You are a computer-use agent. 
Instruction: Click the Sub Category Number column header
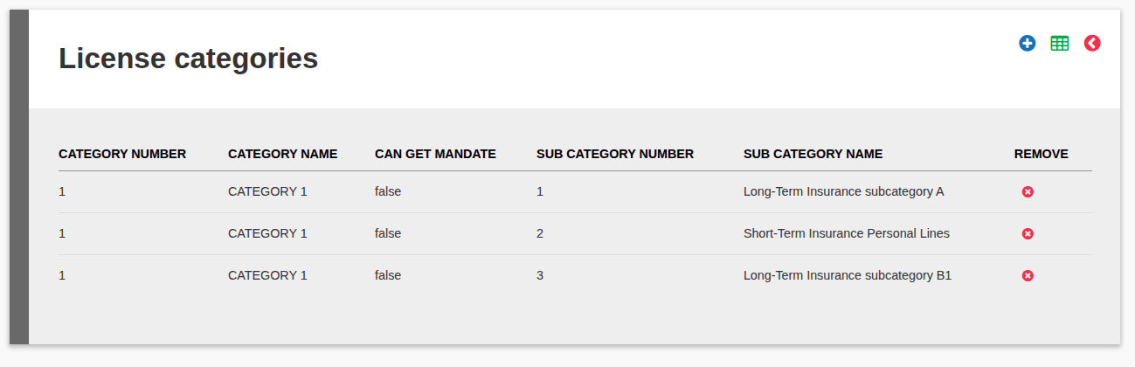coord(615,154)
